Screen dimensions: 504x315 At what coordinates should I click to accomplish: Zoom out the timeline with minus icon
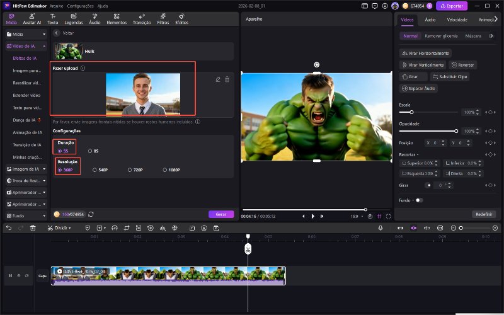click(453, 228)
